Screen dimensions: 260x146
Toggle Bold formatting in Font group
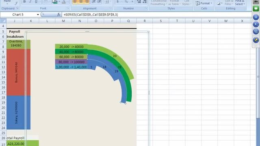point(24,2)
